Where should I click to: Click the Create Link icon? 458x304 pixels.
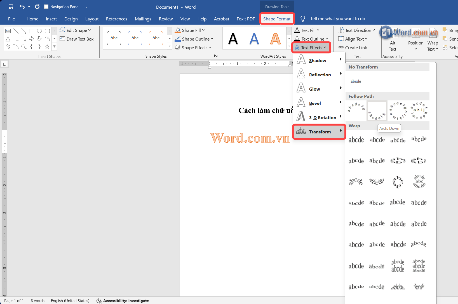[x=341, y=48]
